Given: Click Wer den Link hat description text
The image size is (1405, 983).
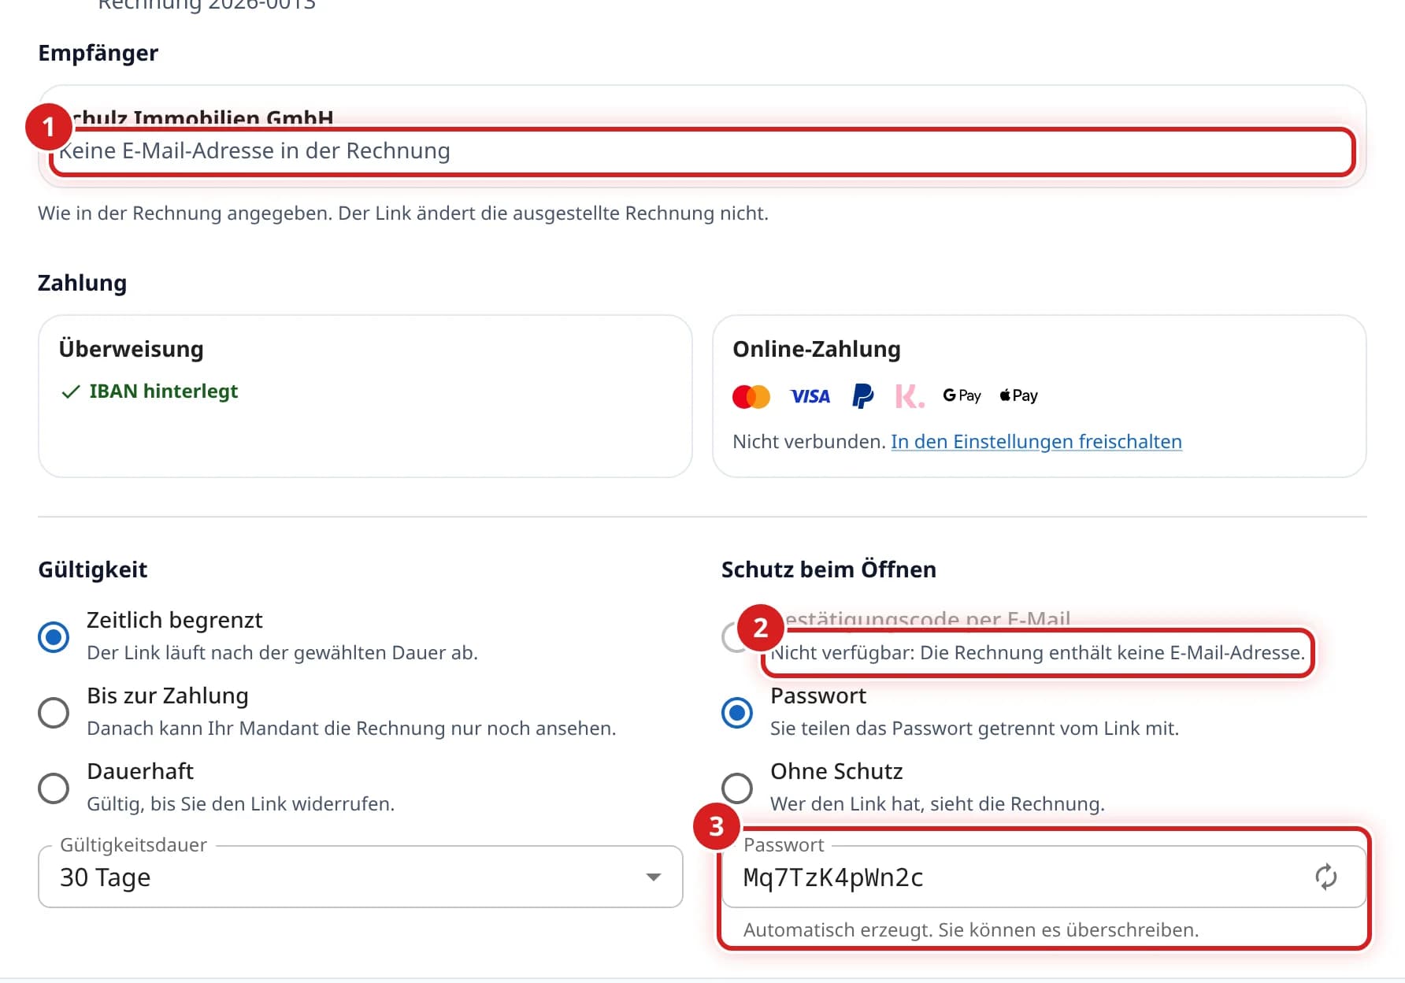Looking at the screenshot, I should 937,803.
